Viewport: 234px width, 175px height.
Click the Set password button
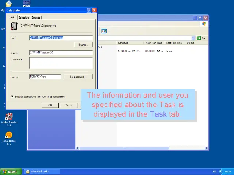tap(78, 77)
